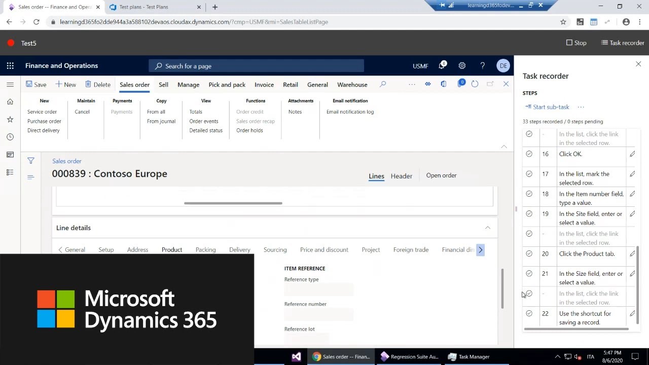649x365 pixels.
Task: Click the Search for a page box
Action: (x=257, y=66)
